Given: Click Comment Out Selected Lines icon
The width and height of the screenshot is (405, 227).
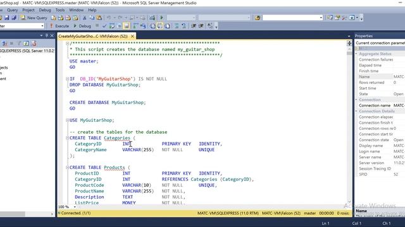Looking at the screenshot, I should pyautogui.click(x=177, y=26).
